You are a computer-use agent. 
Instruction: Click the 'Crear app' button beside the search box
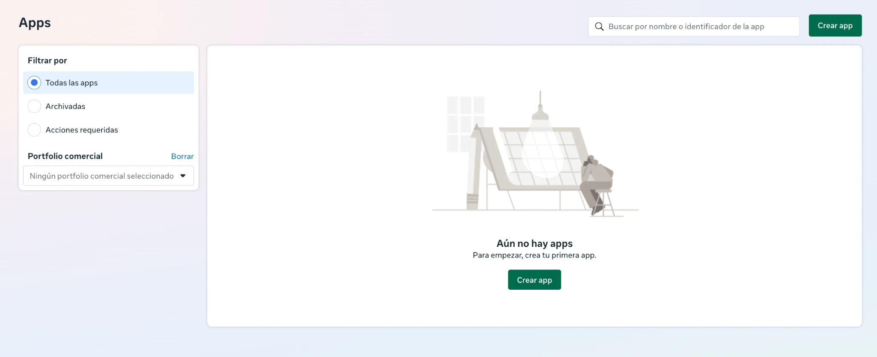(835, 26)
